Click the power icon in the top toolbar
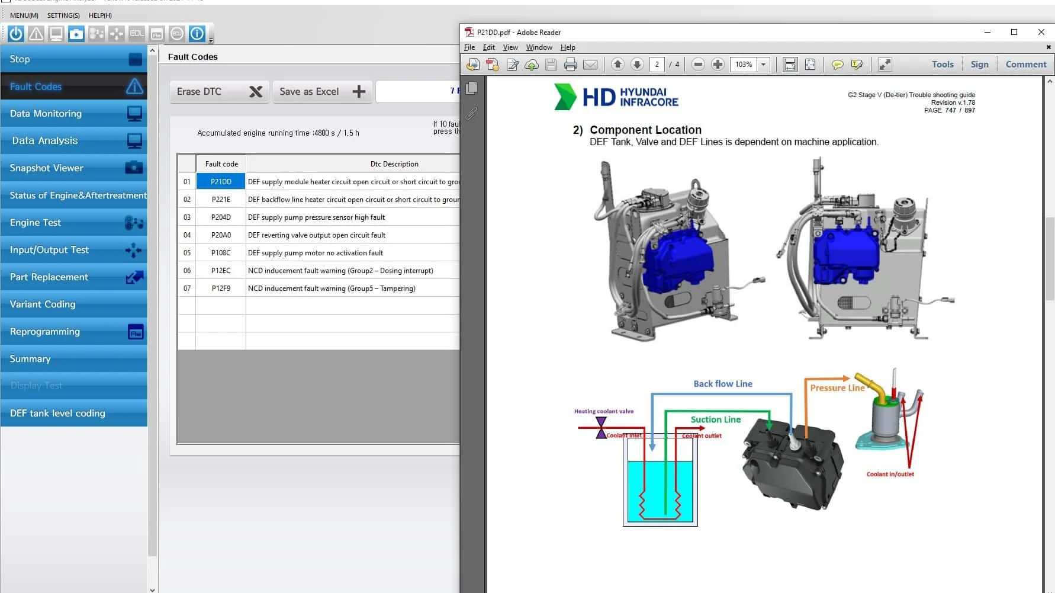Screen dimensions: 1055x593 tap(16, 34)
